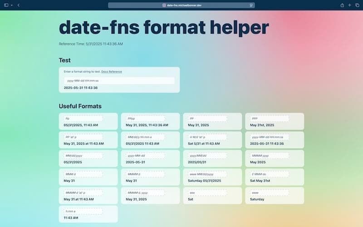Click the site favicon in address bar
The width and height of the screenshot is (363, 227).
coord(164,5)
